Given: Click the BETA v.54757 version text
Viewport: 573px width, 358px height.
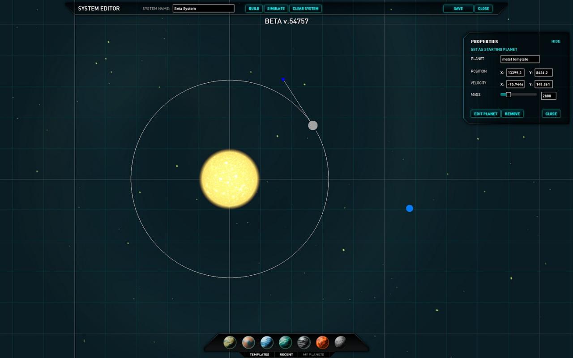Looking at the screenshot, I should pyautogui.click(x=286, y=21).
